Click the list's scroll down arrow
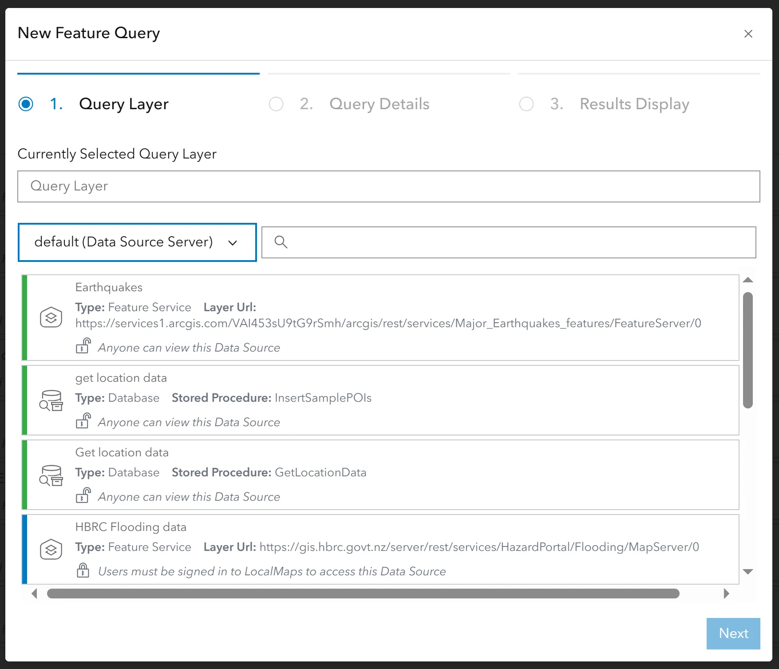 click(748, 572)
